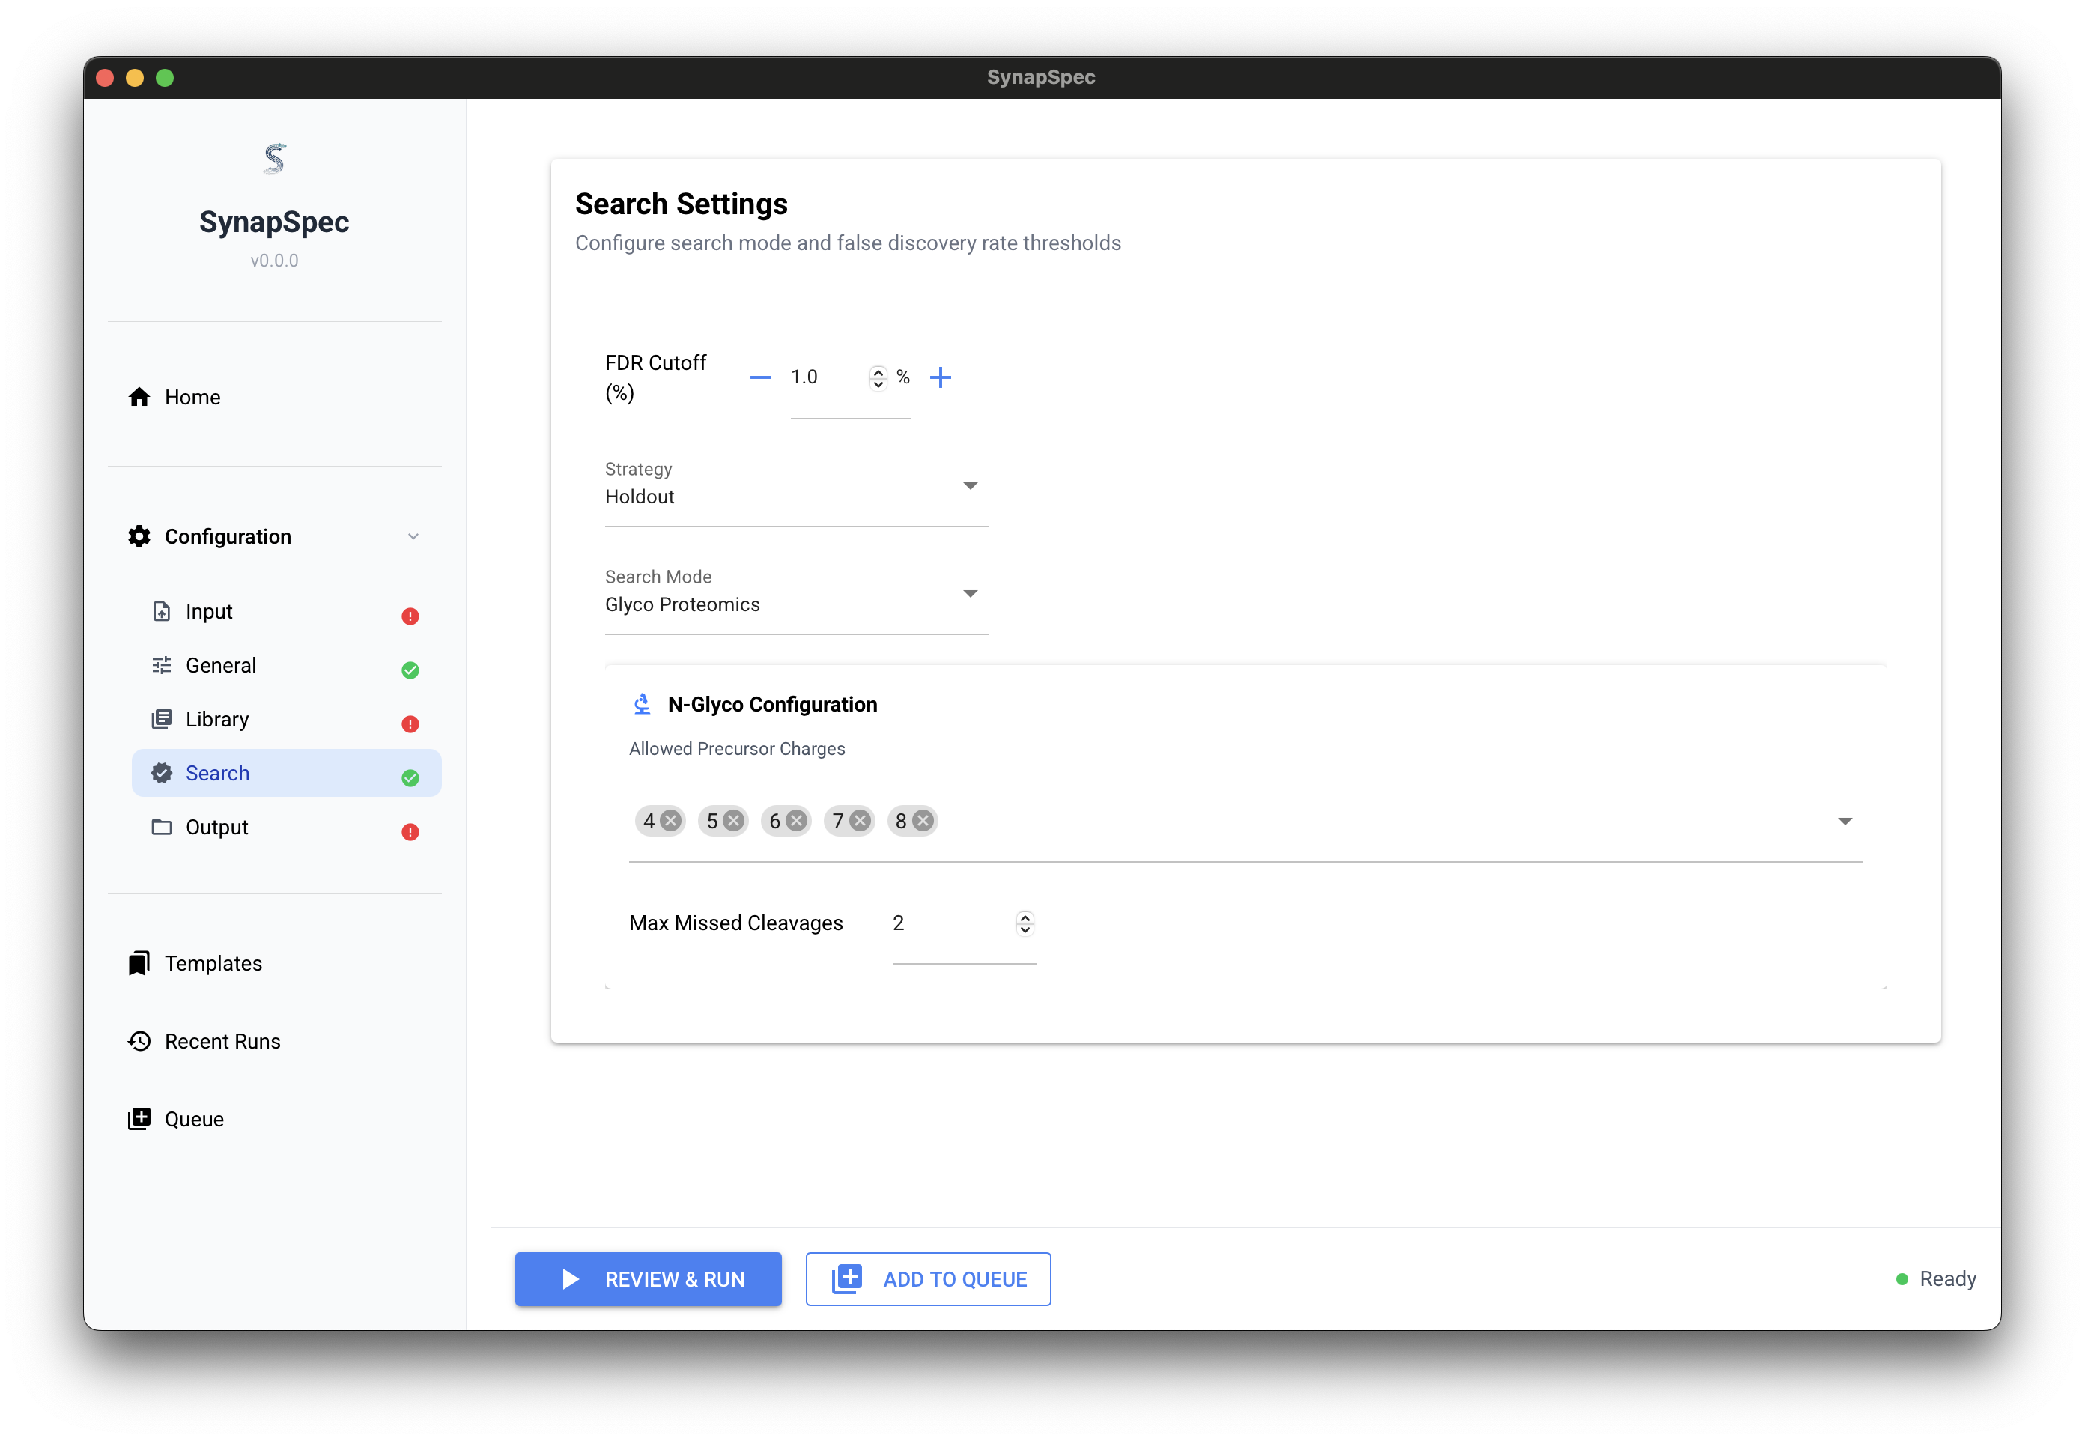Go to Home in sidebar
Viewport: 2085px width, 1441px height.
(x=274, y=397)
